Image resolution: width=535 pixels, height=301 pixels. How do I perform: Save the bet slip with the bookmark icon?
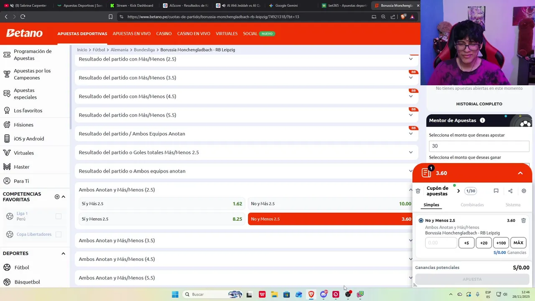pos(496,191)
